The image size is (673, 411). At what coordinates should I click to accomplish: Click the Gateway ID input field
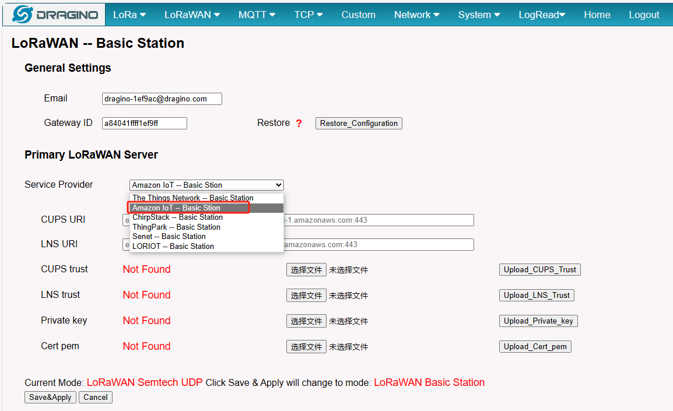pos(144,123)
